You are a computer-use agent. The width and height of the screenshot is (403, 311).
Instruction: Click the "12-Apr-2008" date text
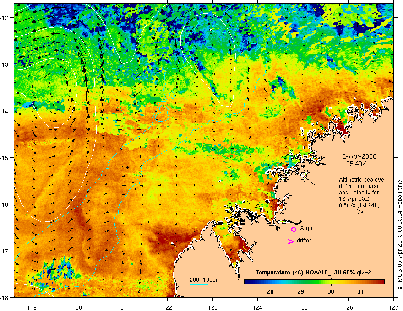point(358,156)
